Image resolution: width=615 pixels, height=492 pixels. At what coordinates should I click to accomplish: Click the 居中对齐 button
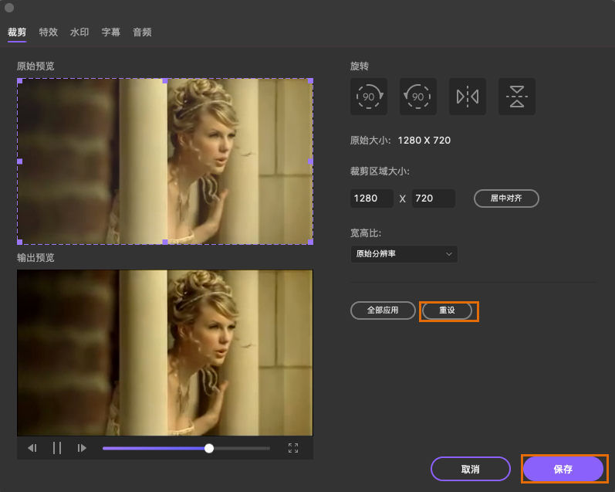point(506,198)
